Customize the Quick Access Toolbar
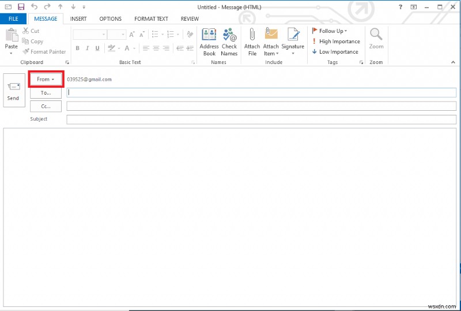 84,7
